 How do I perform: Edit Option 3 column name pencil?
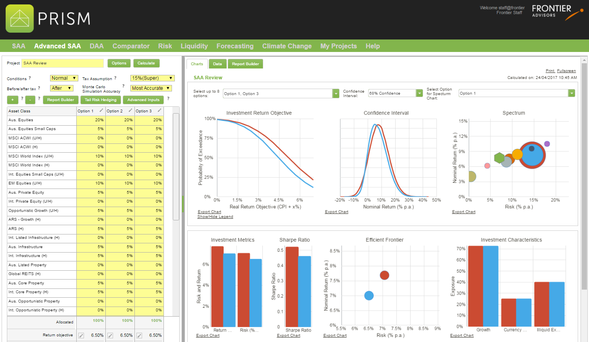point(159,110)
